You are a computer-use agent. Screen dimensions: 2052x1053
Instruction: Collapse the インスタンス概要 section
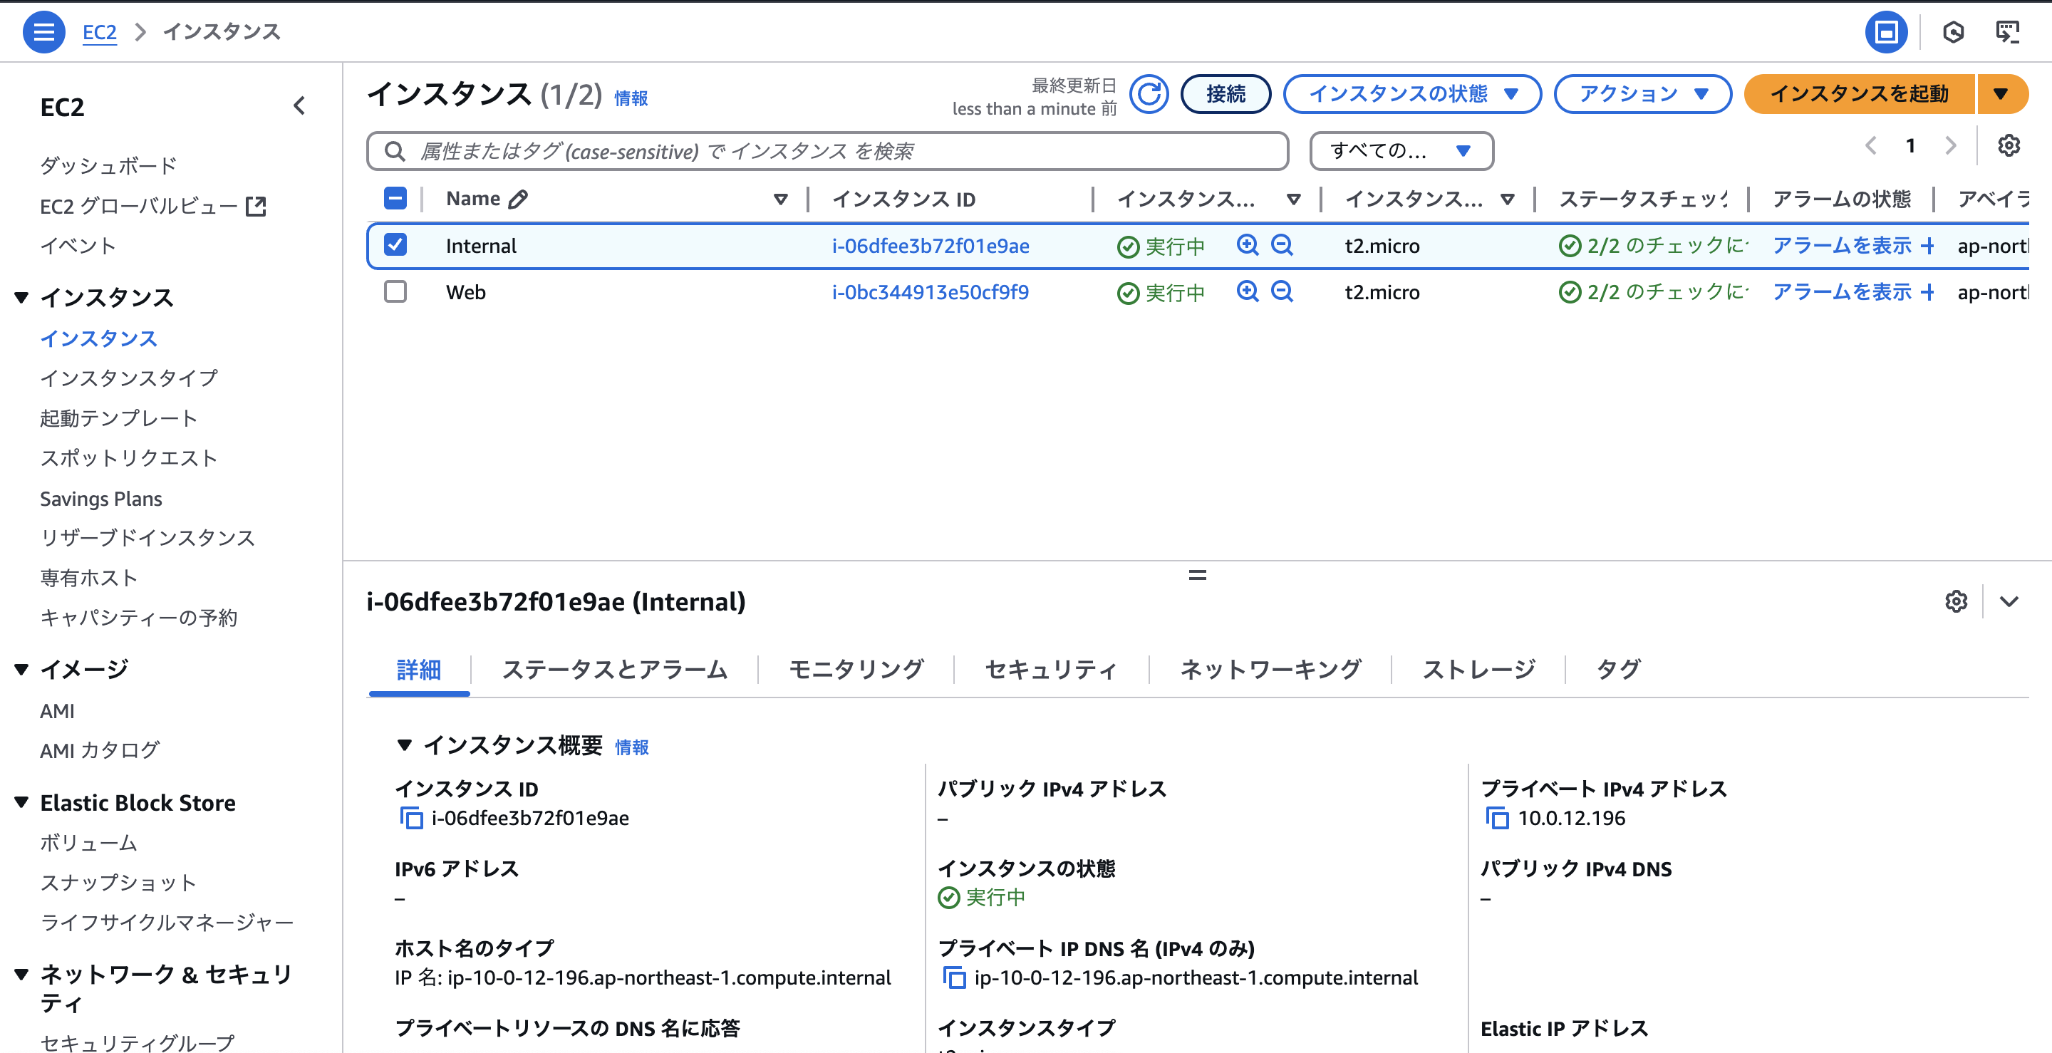tap(405, 747)
